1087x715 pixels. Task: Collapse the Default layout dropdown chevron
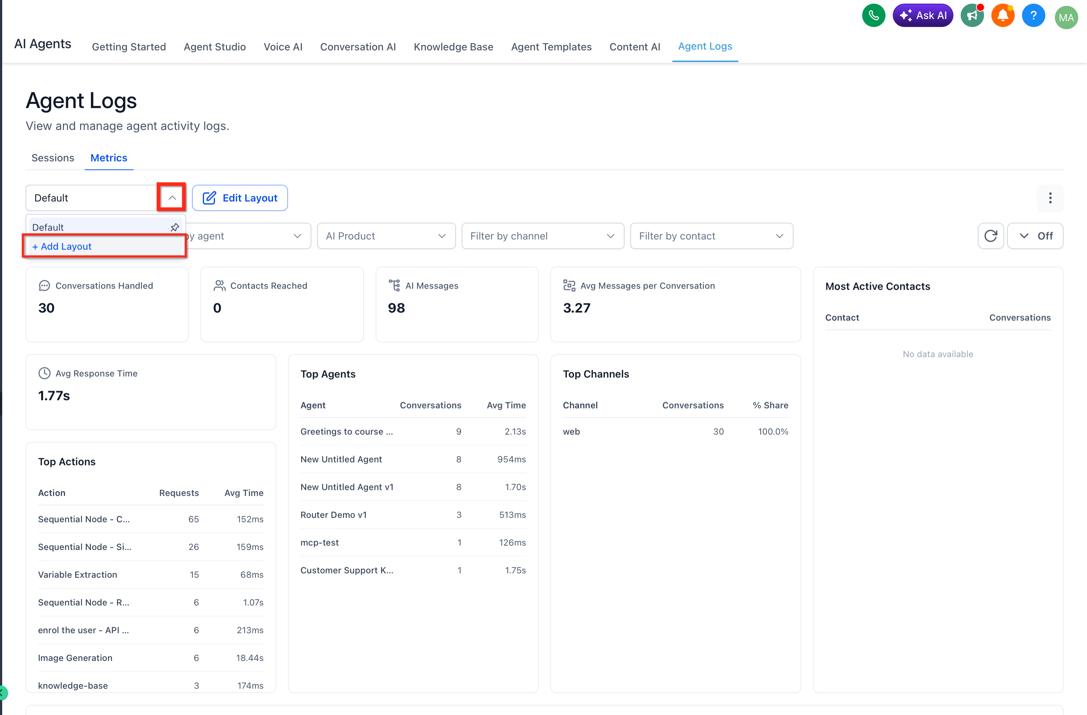click(172, 198)
